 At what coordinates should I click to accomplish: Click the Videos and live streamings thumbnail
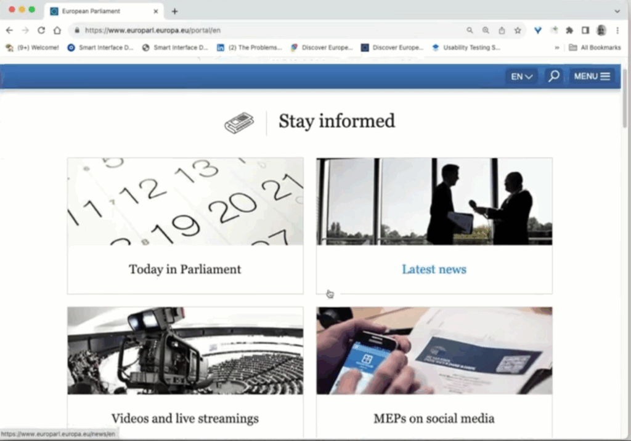click(x=185, y=351)
